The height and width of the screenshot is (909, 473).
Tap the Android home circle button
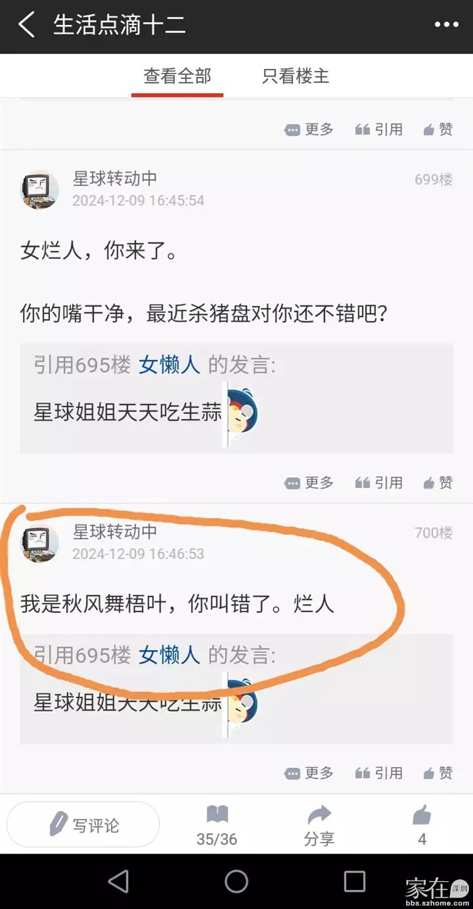click(x=236, y=881)
